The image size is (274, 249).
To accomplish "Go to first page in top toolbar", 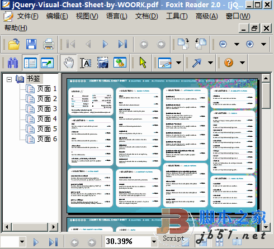I will 71,44.
